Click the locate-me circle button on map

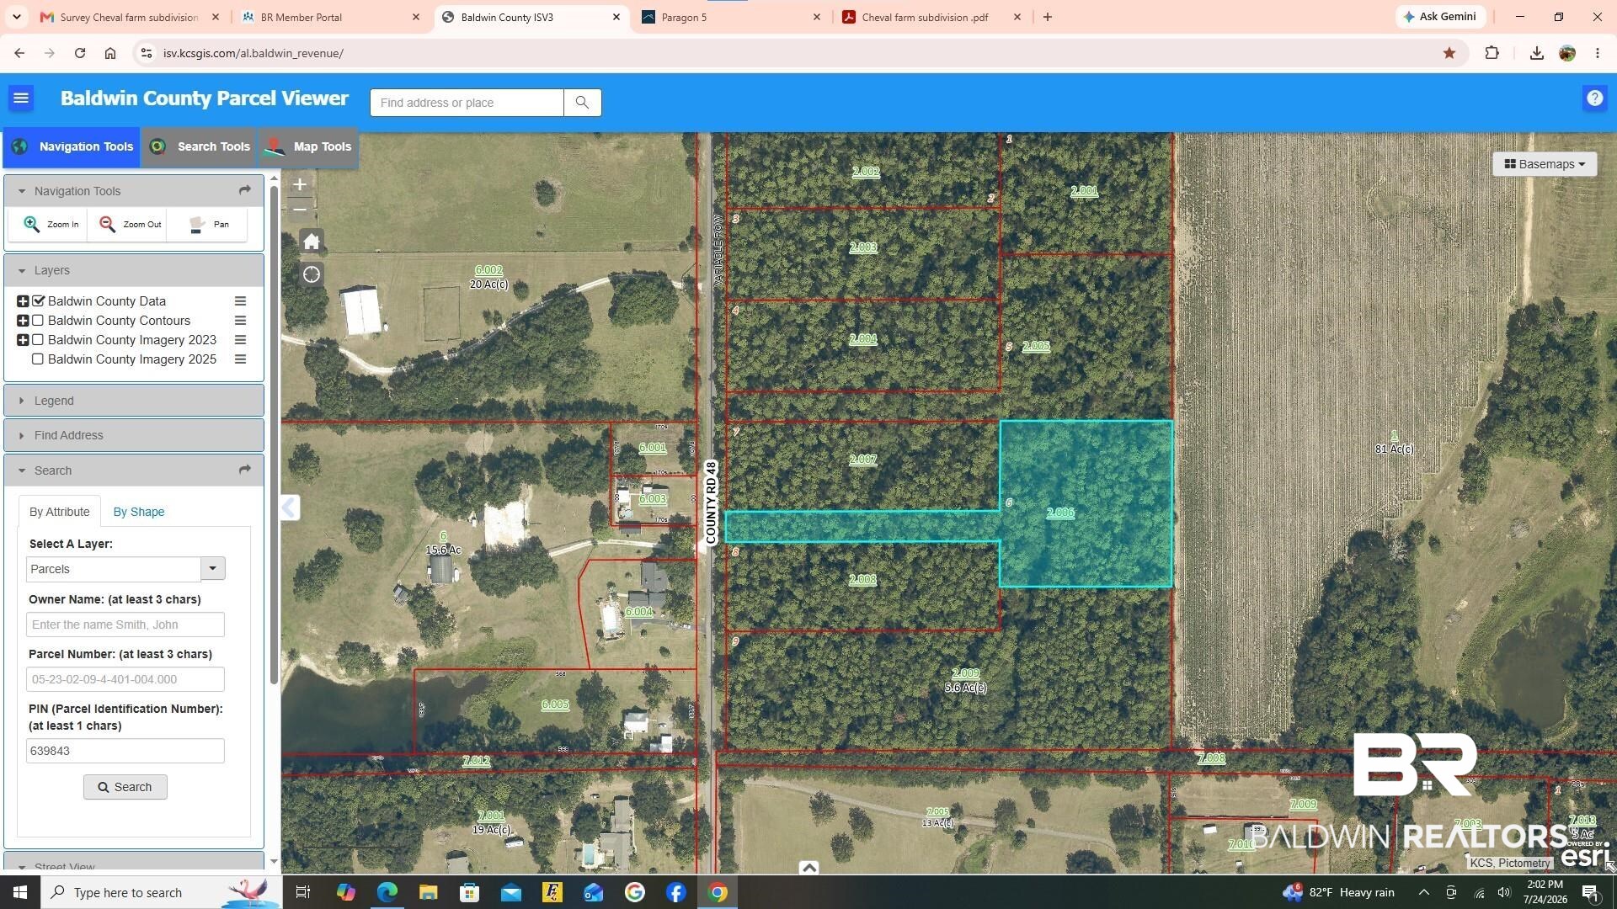click(x=312, y=274)
